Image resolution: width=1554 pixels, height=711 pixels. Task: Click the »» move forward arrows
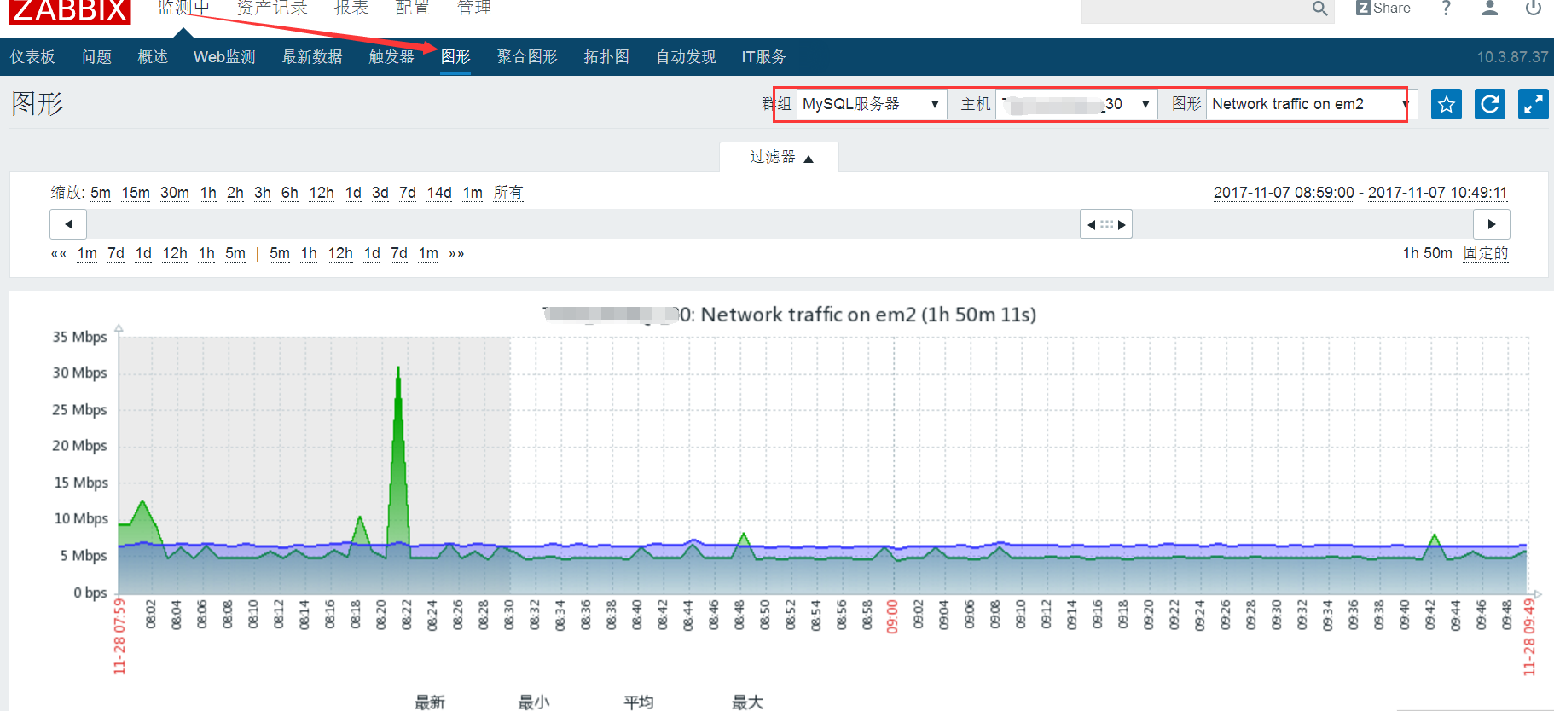(x=456, y=253)
